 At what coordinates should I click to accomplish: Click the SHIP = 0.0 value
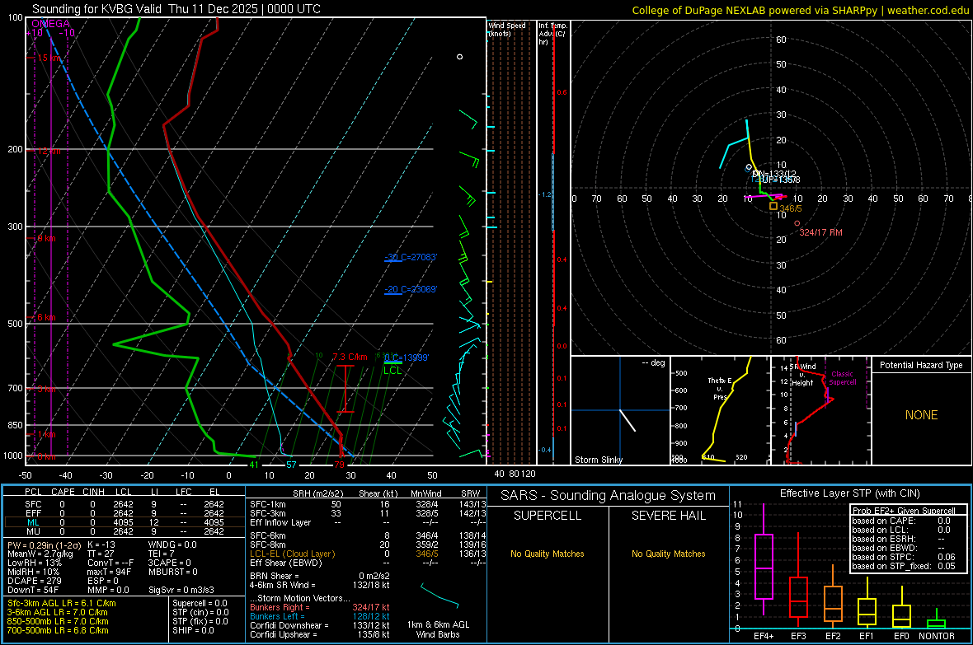[193, 630]
